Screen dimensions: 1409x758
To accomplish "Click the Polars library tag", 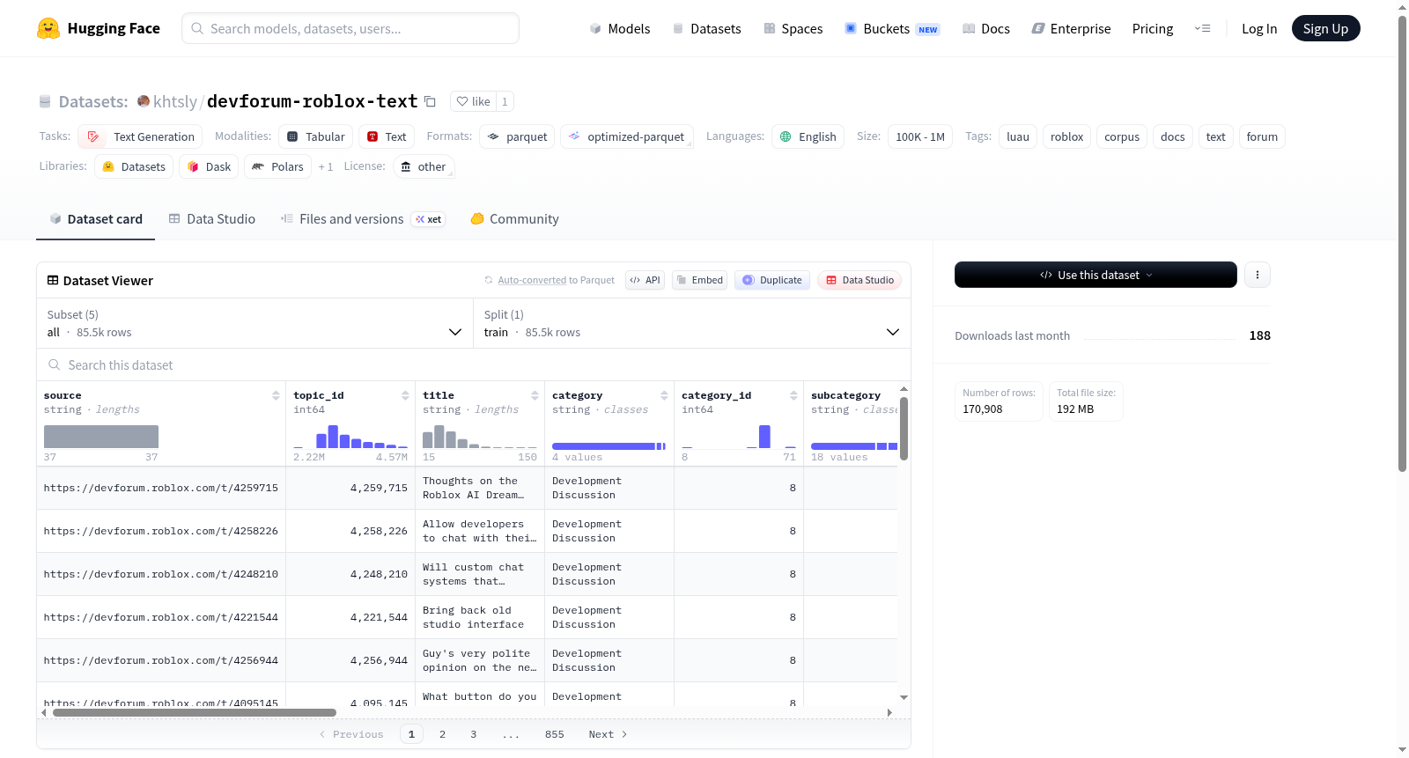I will [x=277, y=166].
